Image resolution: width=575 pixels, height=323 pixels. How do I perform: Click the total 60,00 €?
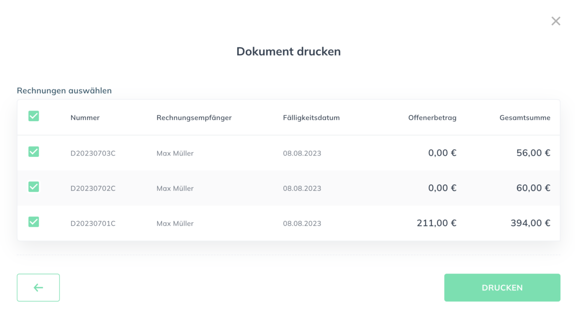[x=533, y=188]
